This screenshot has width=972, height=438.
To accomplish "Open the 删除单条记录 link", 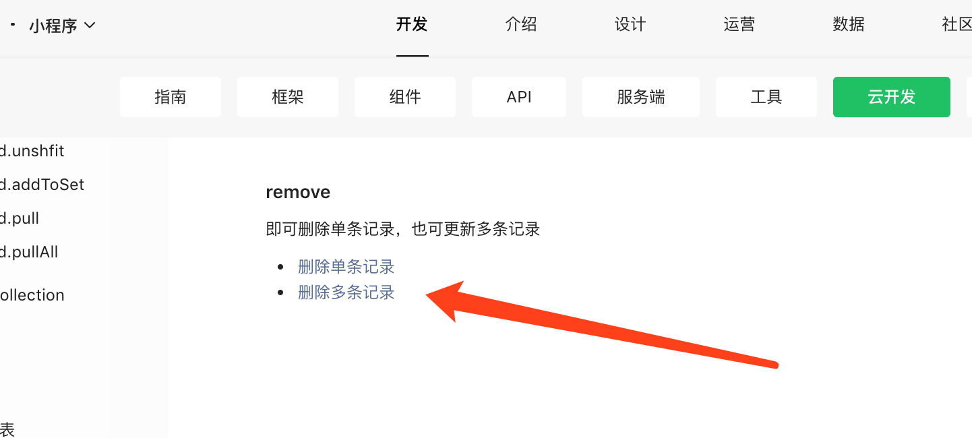I will 346,267.
